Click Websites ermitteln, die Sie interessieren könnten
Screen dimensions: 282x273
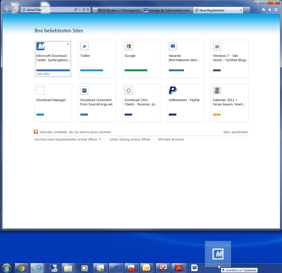[75, 132]
